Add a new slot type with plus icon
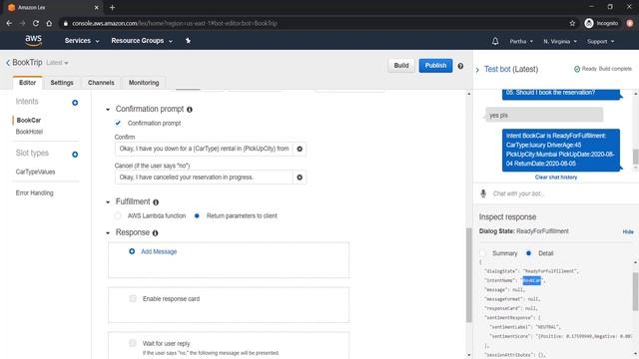The height and width of the screenshot is (359, 639). (75, 155)
